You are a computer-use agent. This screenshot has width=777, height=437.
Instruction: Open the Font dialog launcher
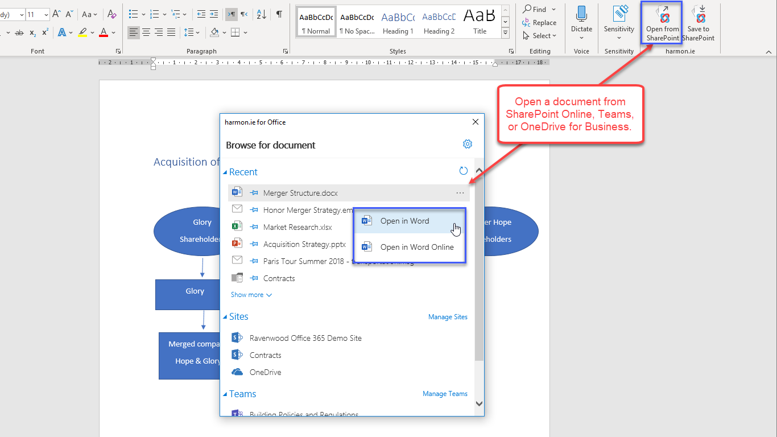click(118, 51)
